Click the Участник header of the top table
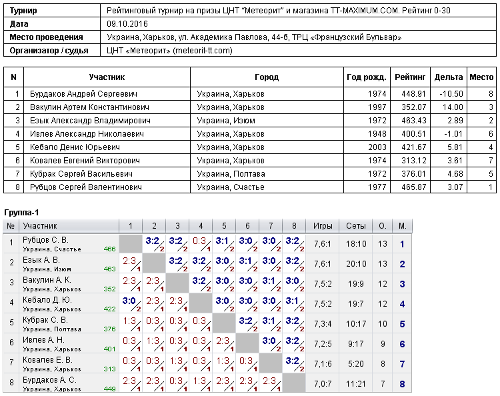The image size is (500, 396). coord(107,77)
